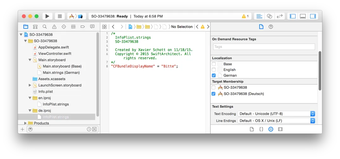Select the Info.plist file
Image resolution: width=340 pixels, height=159 pixels.
[45, 92]
